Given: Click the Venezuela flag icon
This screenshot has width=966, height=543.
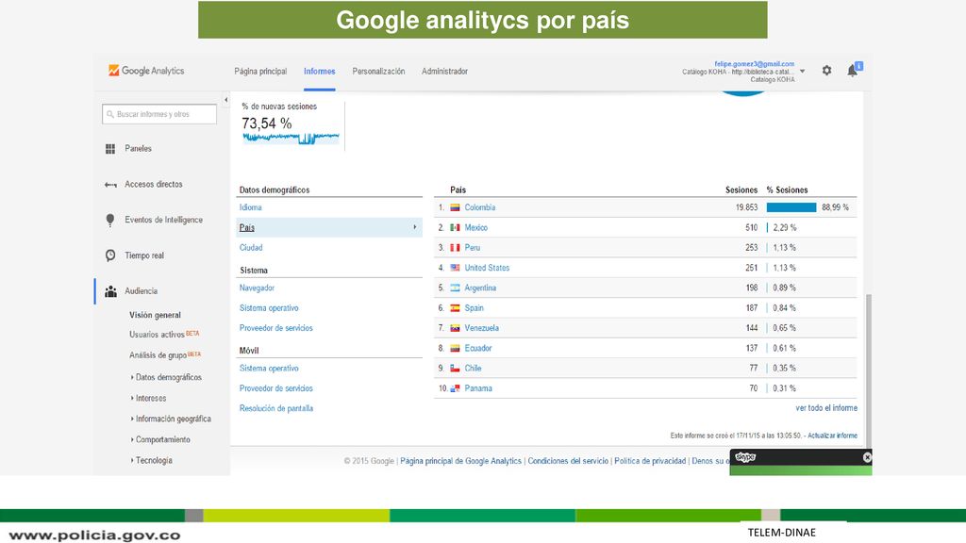Looking at the screenshot, I should (455, 328).
